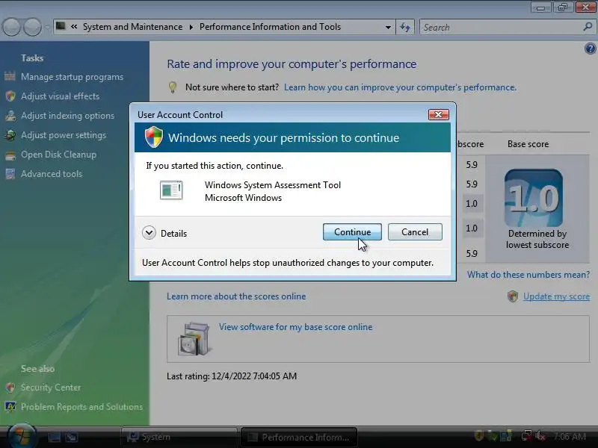Click the address bar refresh button

pyautogui.click(x=405, y=27)
